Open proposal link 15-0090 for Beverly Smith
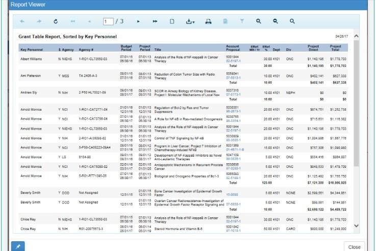Image resolution: width=376 pixels, height=251 pixels. tap(232, 194)
